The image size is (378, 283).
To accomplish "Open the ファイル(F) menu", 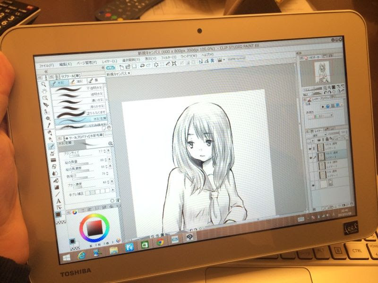I will [46, 66].
